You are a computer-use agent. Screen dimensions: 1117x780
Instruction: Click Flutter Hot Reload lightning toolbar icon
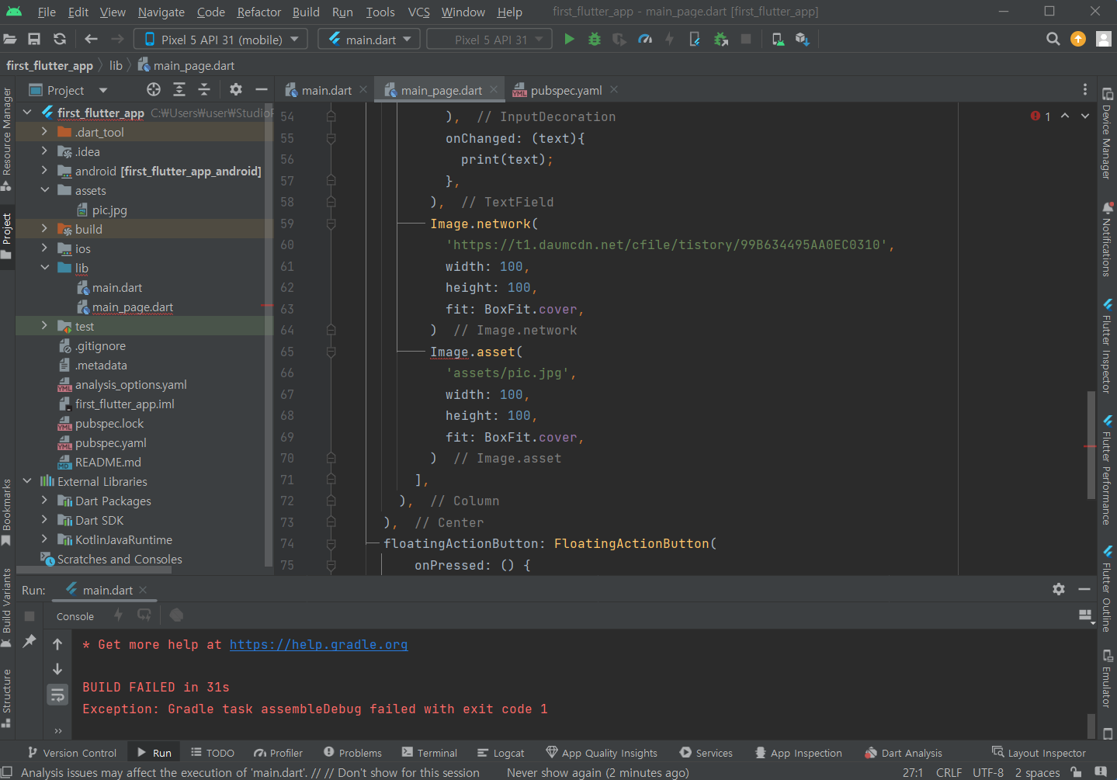click(x=669, y=40)
